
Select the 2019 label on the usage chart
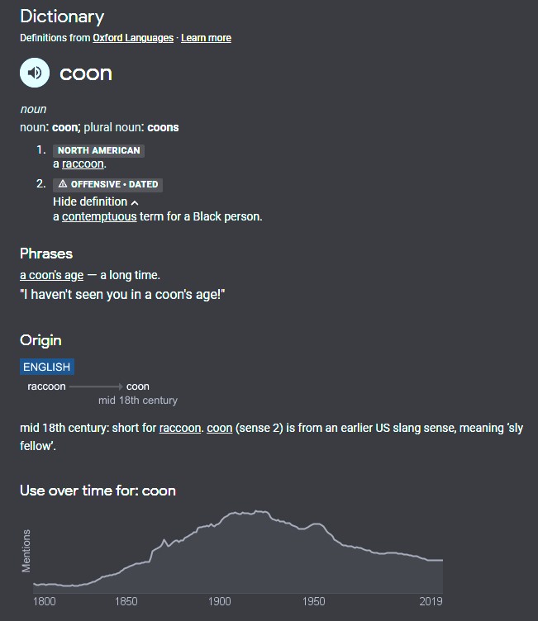(431, 601)
